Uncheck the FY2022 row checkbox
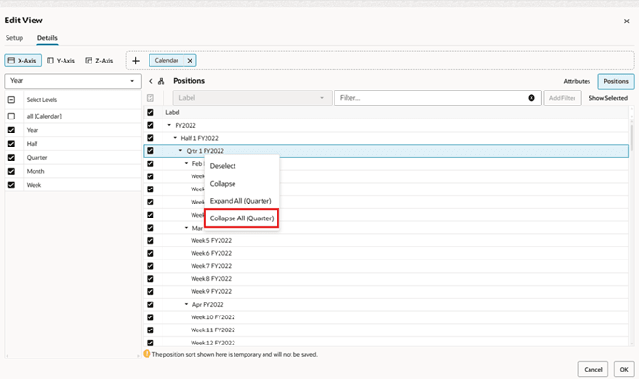 [x=150, y=125]
